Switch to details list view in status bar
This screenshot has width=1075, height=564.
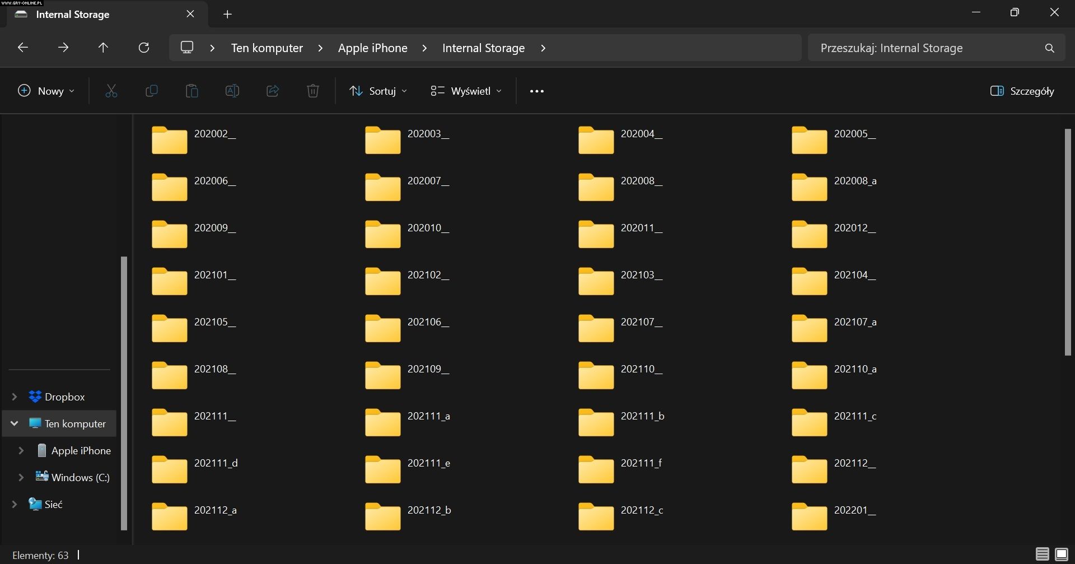pos(1042,554)
